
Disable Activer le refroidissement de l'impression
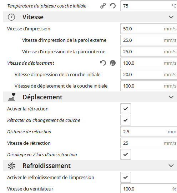pyautogui.click(x=126, y=177)
